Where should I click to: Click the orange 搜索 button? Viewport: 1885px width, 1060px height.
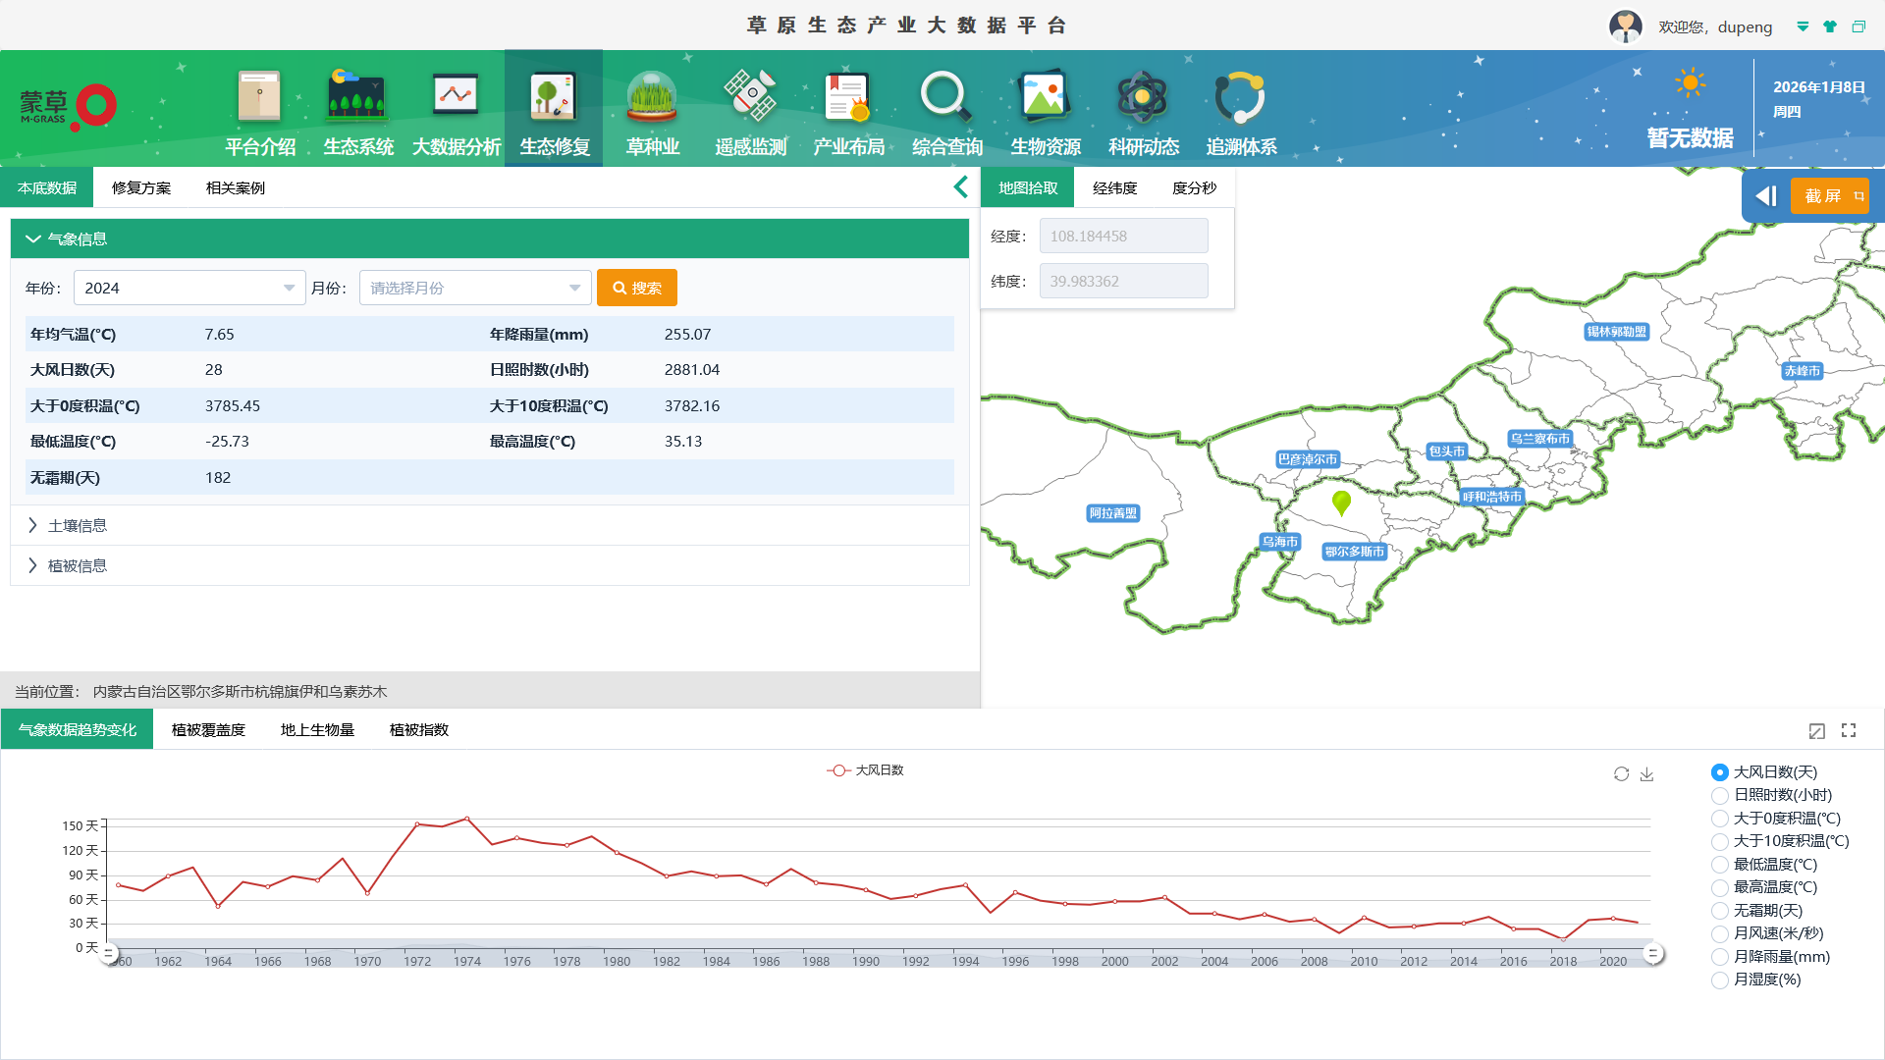coord(637,288)
